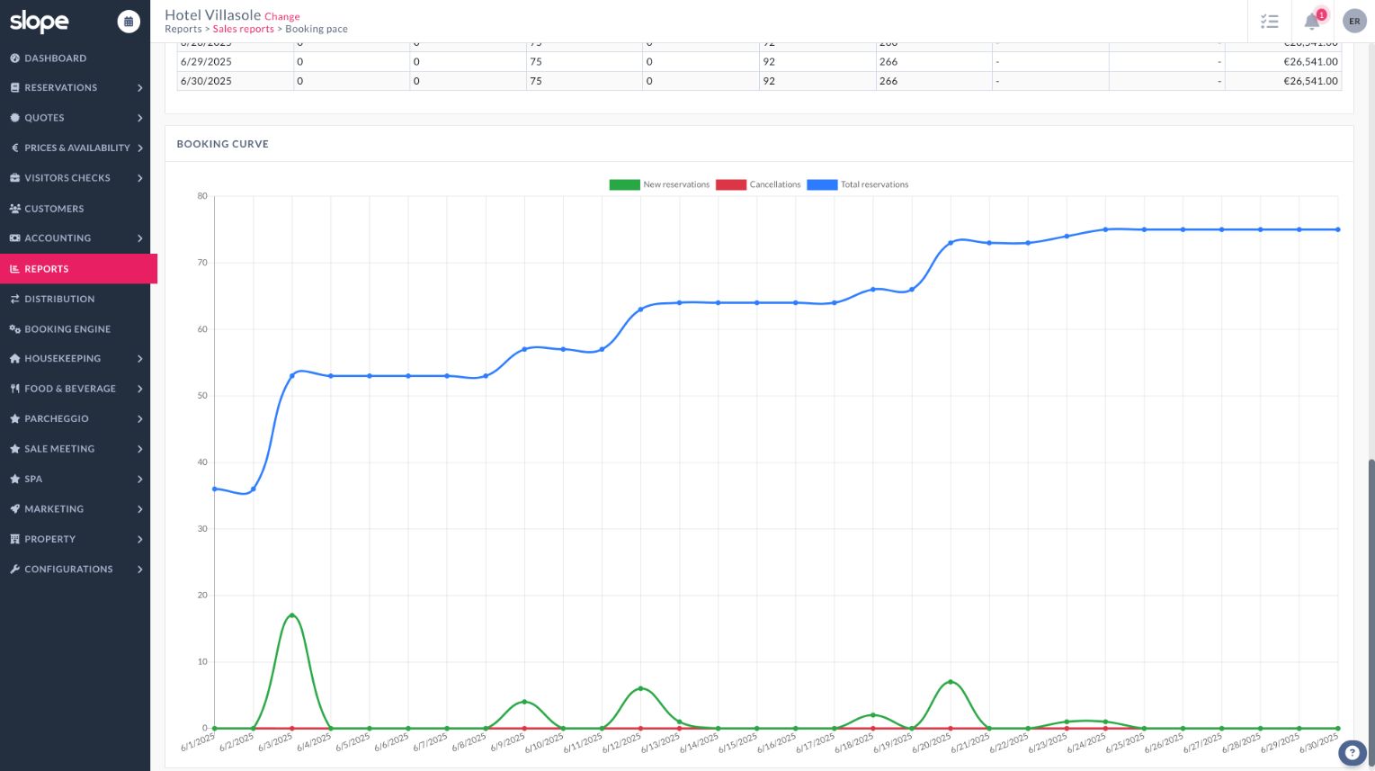Click the Sale Meeting star icon
The image size is (1375, 771).
point(14,449)
